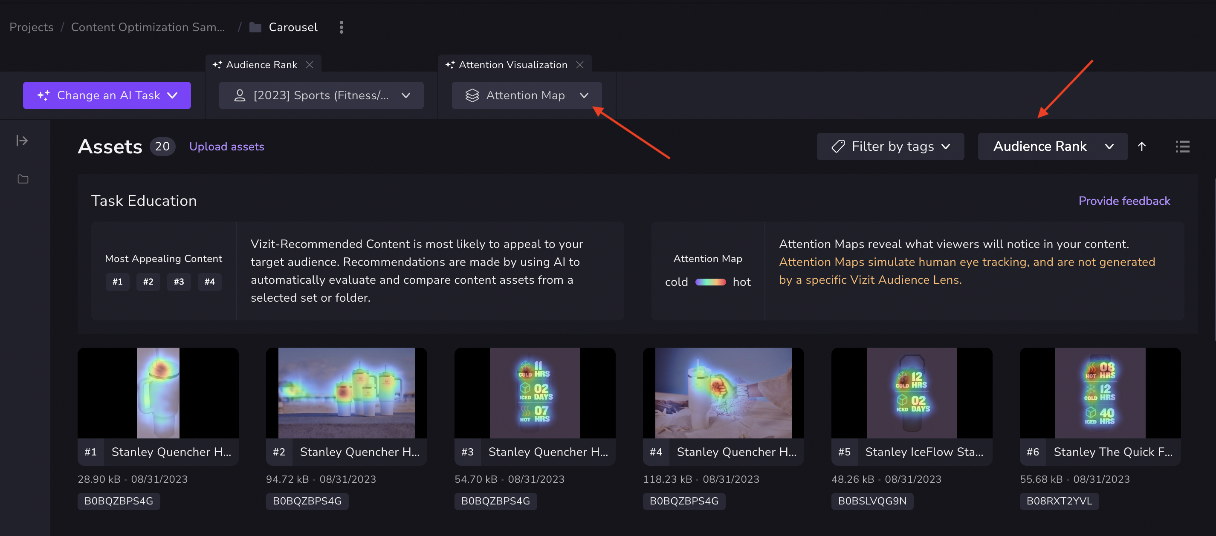1216x536 pixels.
Task: Open the folder icon in sidebar
Action: click(23, 179)
